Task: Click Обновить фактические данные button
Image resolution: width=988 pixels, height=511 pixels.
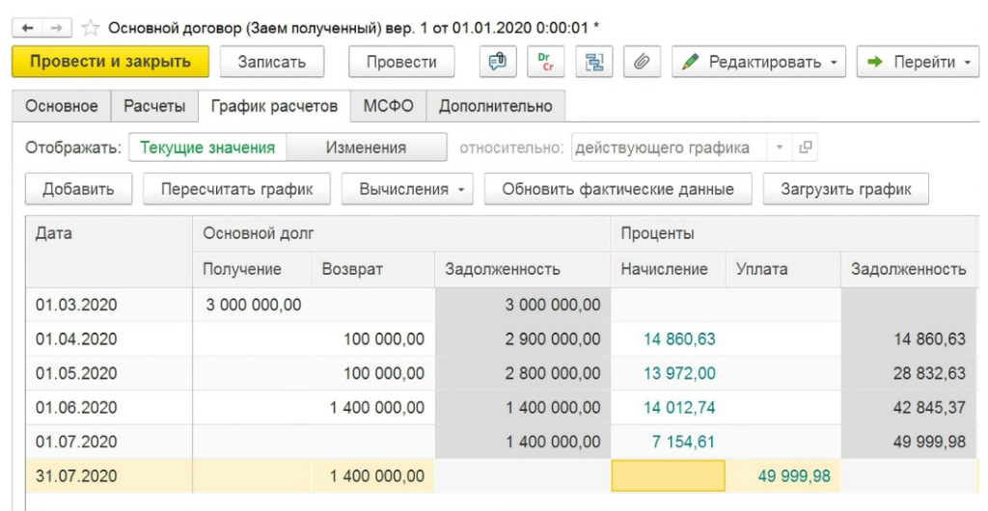Action: (x=617, y=189)
